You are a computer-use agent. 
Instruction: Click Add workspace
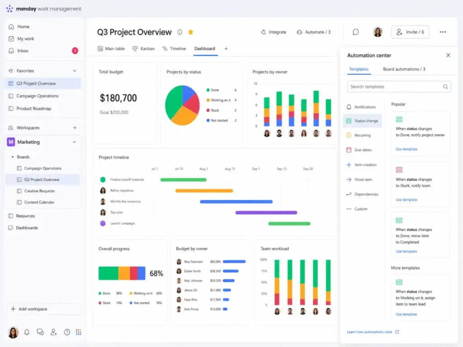(x=44, y=309)
